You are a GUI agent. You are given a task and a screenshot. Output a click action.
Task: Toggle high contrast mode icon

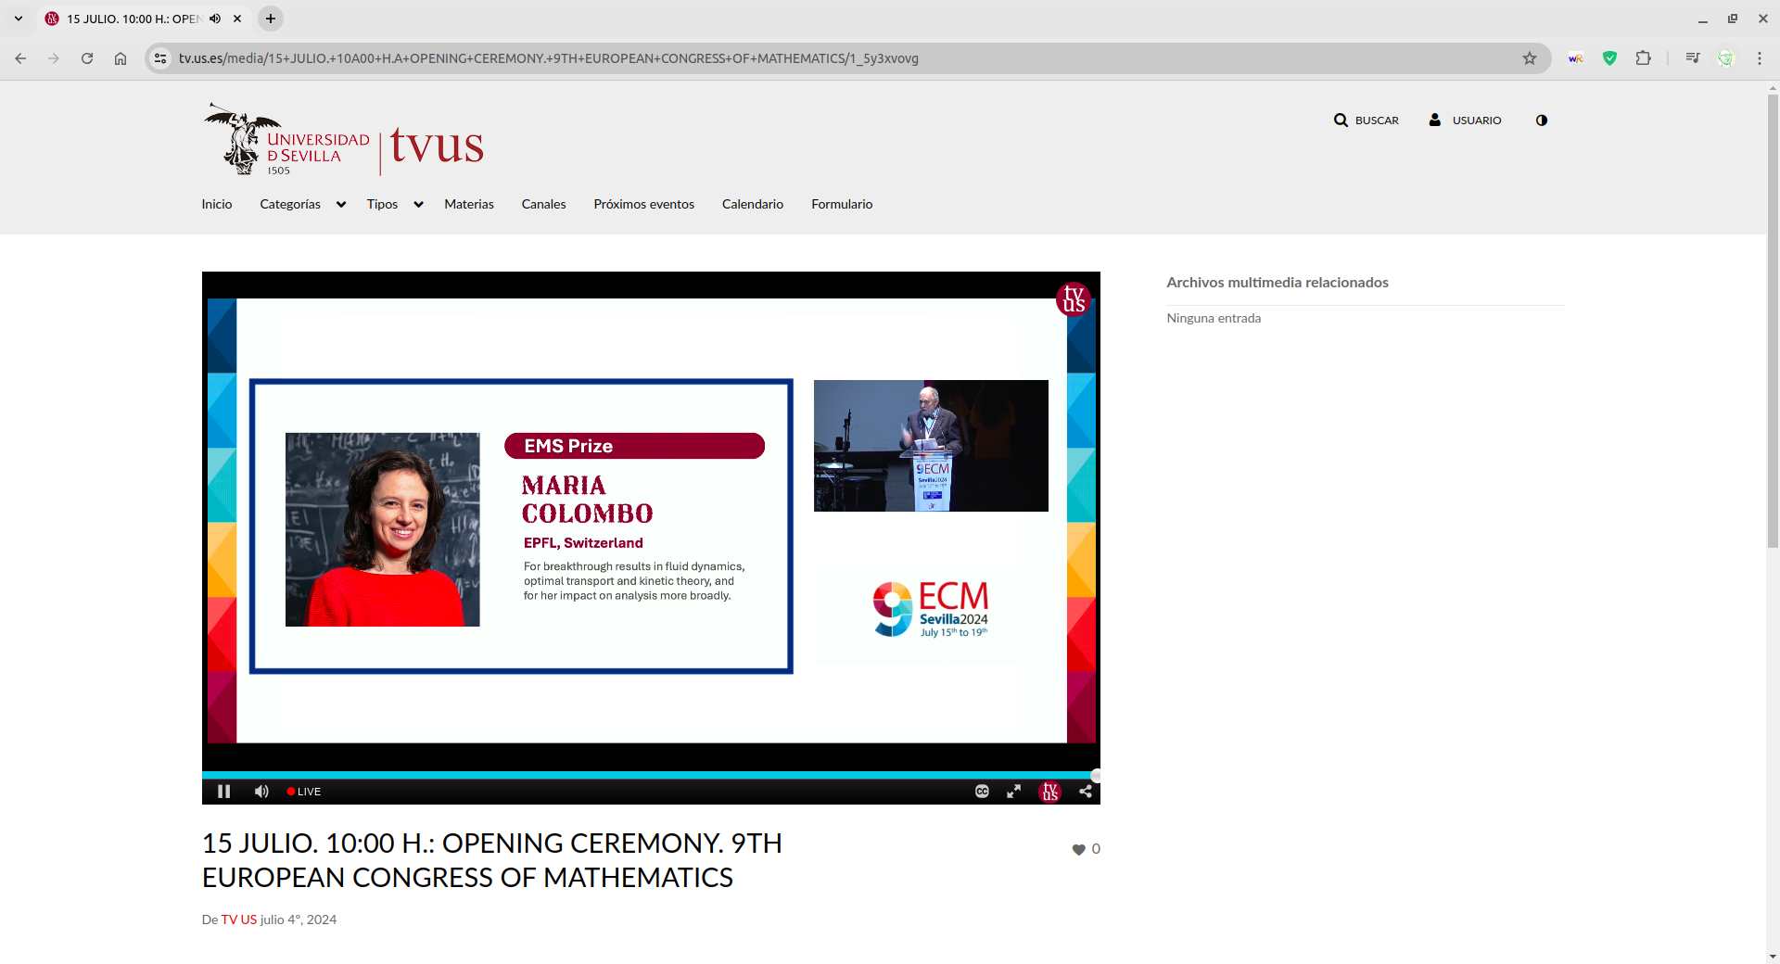point(1541,120)
